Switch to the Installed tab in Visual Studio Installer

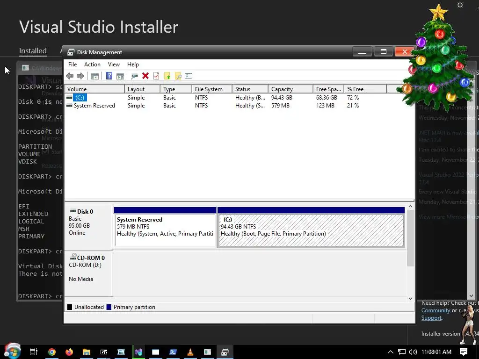(x=33, y=50)
